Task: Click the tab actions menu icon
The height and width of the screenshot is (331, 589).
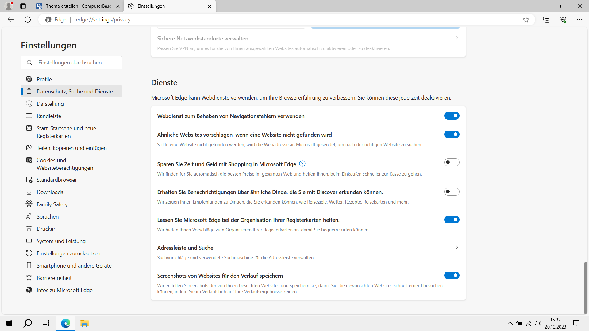Action: [x=23, y=6]
